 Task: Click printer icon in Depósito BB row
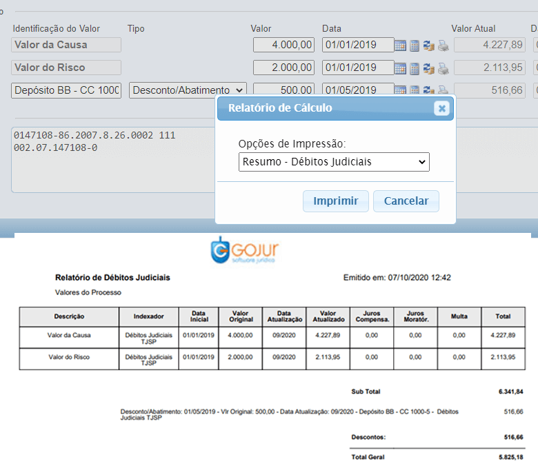443,90
